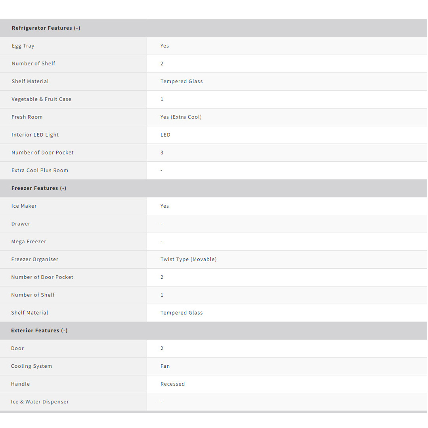Click the Door label under Exterior Features
Image resolution: width=428 pixels, height=428 pixels.
pos(17,348)
